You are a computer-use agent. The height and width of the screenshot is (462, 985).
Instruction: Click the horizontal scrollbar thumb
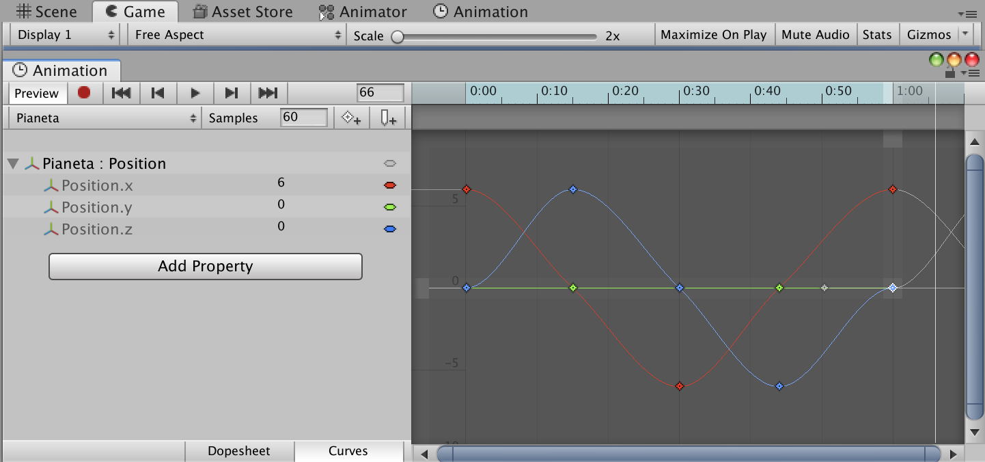(689, 454)
